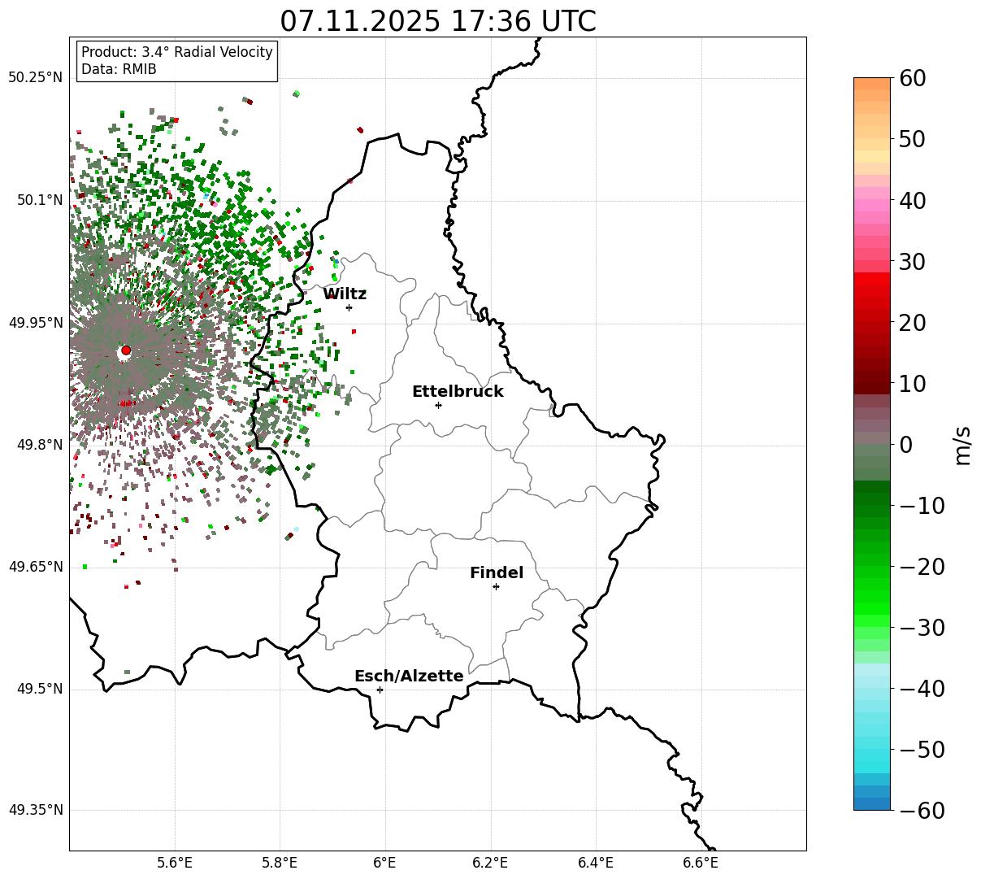Click the 49.65°N latitude label
Image resolution: width=981 pixels, height=879 pixels.
(35, 567)
